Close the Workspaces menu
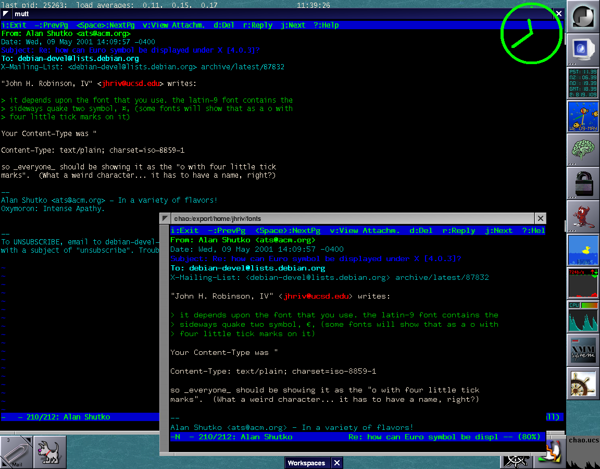Viewport: 600px width, 469px height. coord(337,463)
